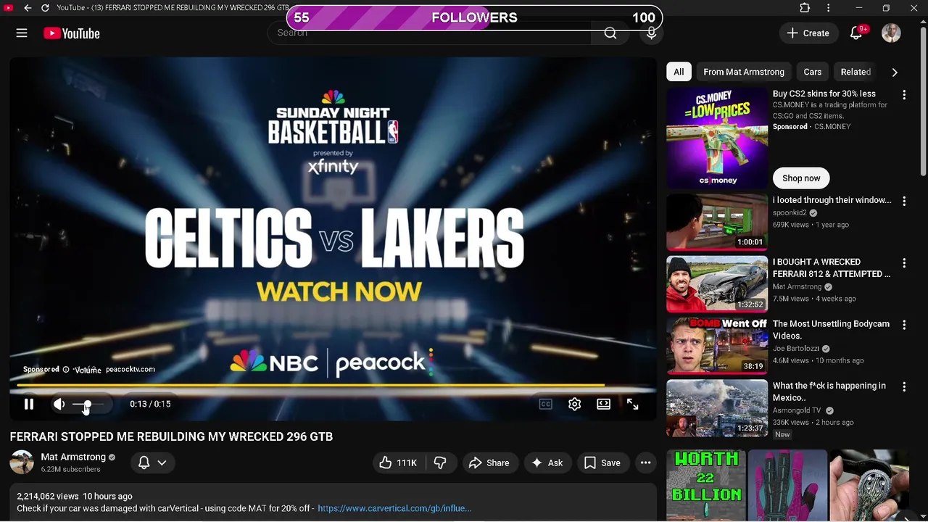
Task: Seek on the yellow ad progress bar
Action: pos(333,386)
